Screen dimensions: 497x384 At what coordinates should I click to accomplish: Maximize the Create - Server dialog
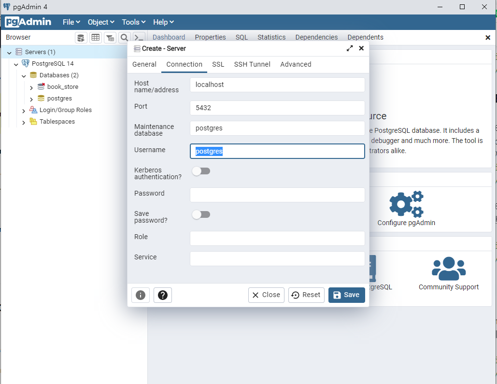point(350,48)
